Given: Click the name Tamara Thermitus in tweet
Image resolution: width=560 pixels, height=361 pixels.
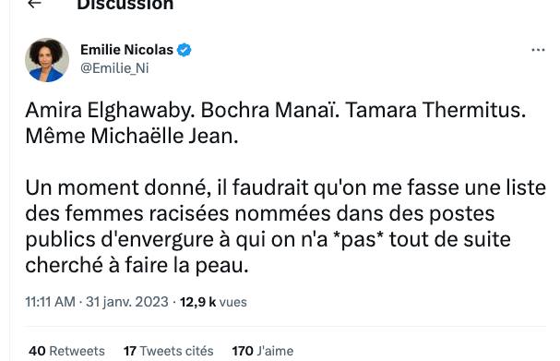Looking at the screenshot, I should pos(435,110).
